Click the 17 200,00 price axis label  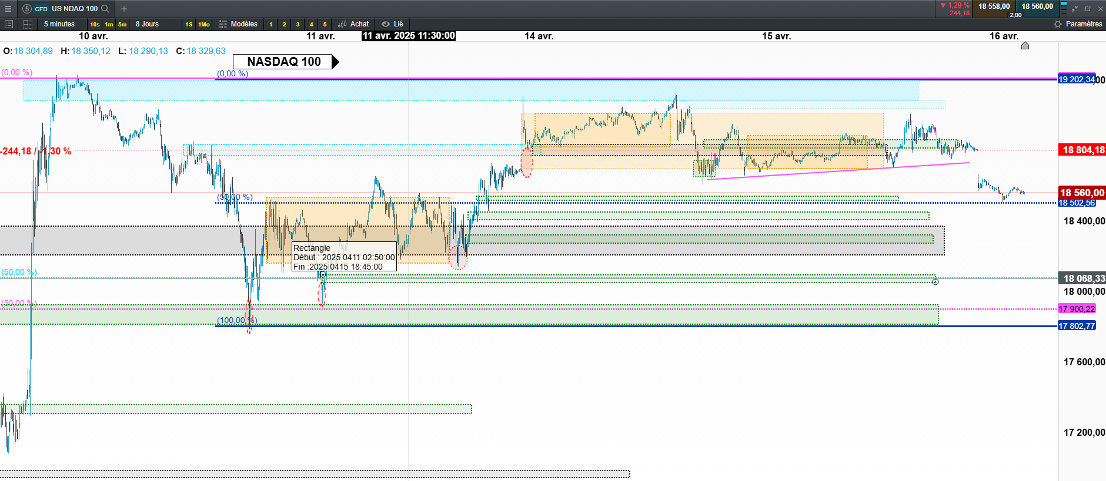pos(1084,432)
